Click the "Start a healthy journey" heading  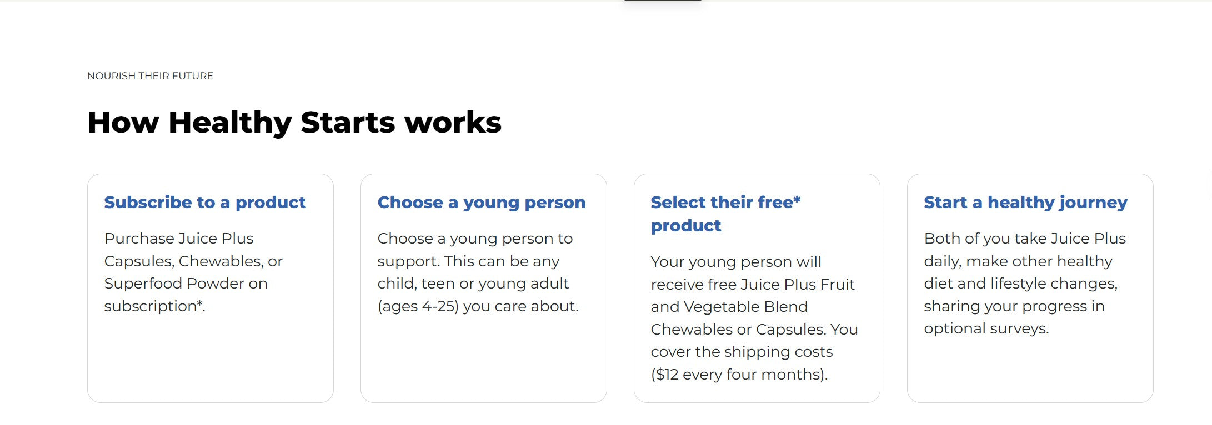1025,203
